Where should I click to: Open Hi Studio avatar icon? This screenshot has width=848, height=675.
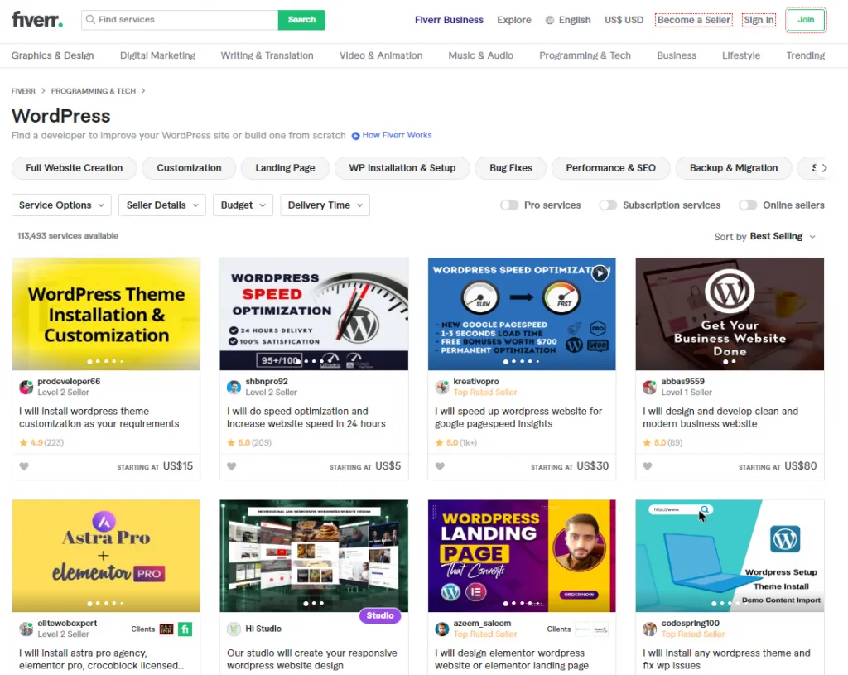pyautogui.click(x=234, y=629)
